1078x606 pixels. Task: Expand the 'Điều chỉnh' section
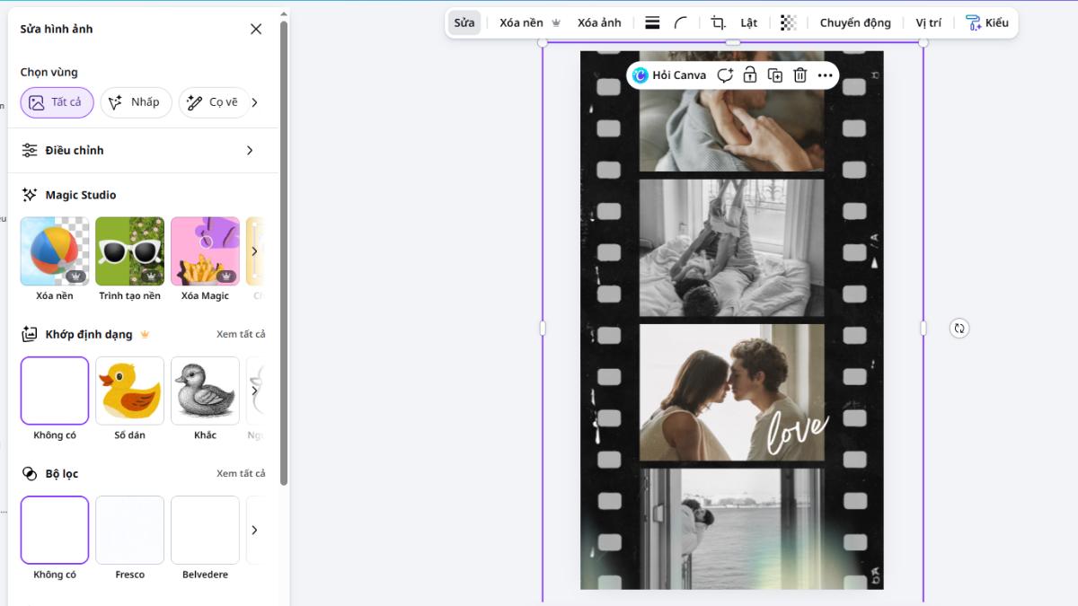click(x=250, y=151)
